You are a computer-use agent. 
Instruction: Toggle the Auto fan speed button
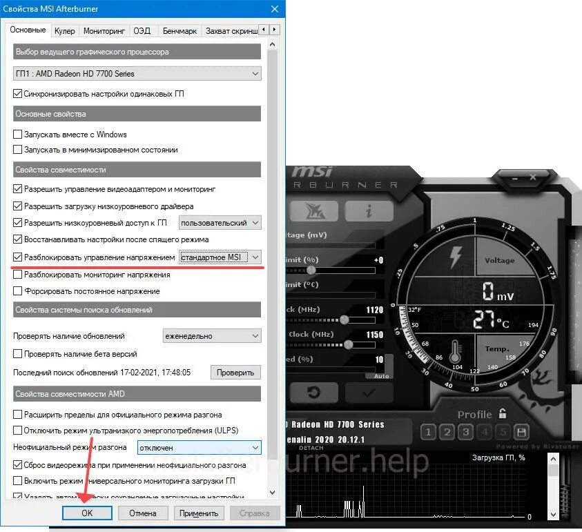pos(381,376)
